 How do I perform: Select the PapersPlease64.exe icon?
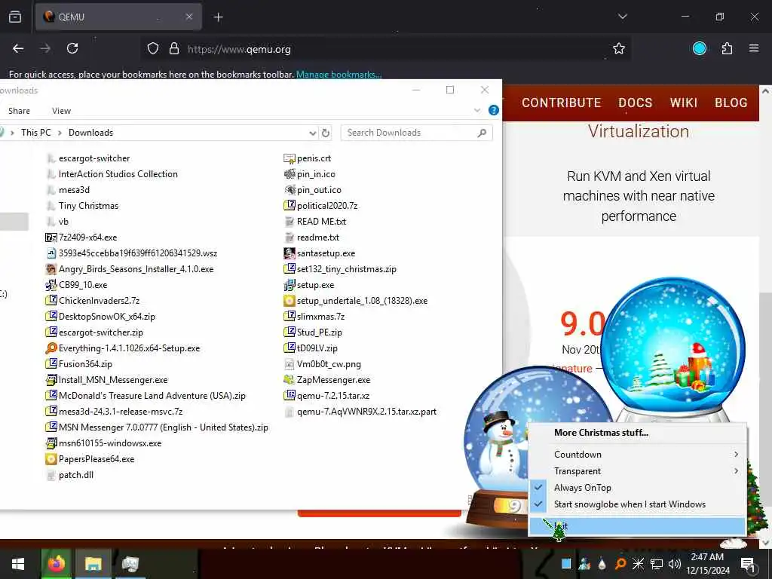point(51,459)
